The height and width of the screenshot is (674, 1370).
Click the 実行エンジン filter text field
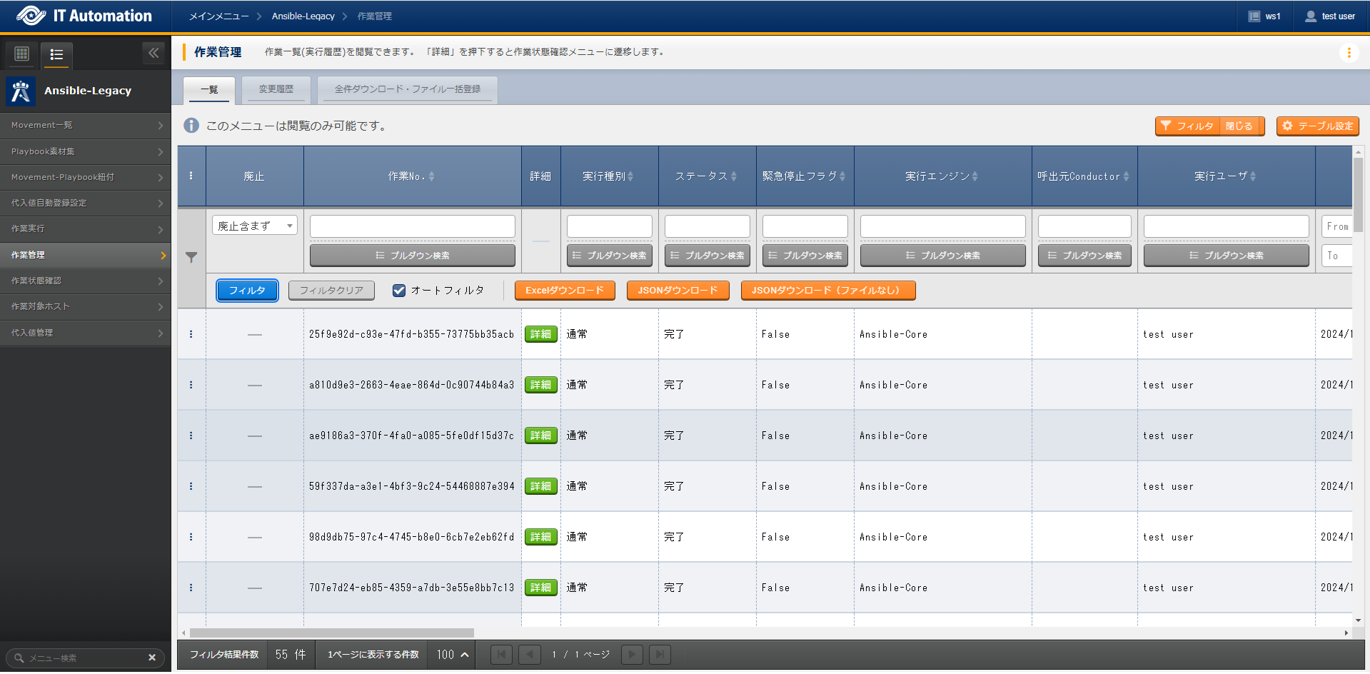tap(942, 226)
